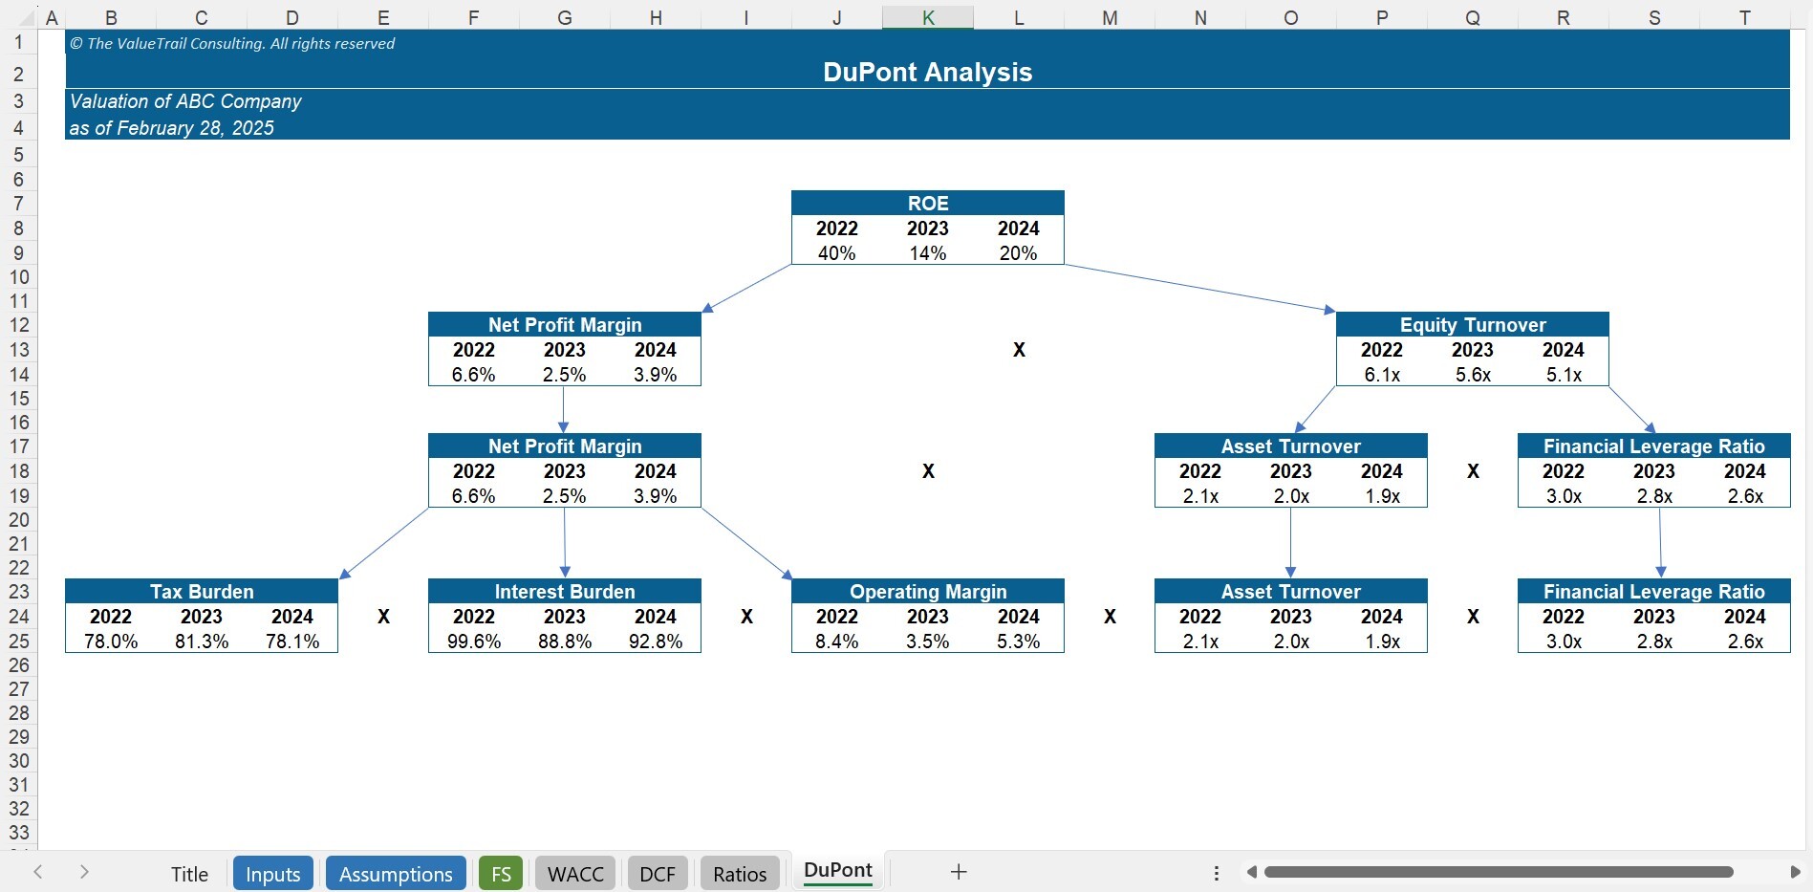The image size is (1813, 892).
Task: Open the Assumptions sheet
Action: click(x=395, y=872)
